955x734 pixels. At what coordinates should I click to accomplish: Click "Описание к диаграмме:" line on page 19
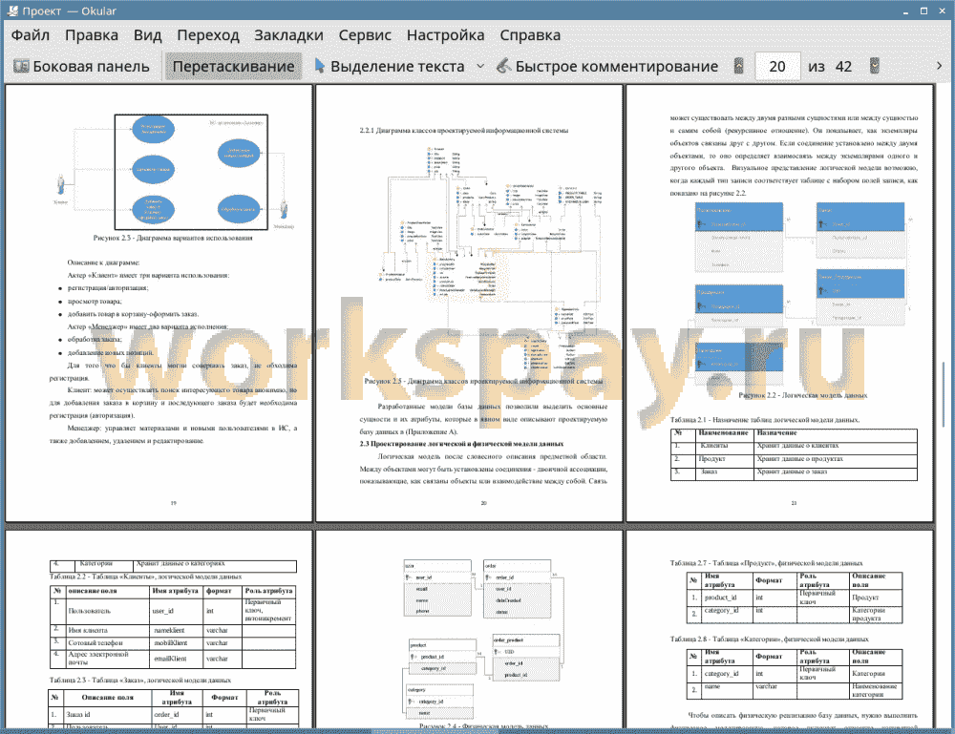pyautogui.click(x=103, y=262)
